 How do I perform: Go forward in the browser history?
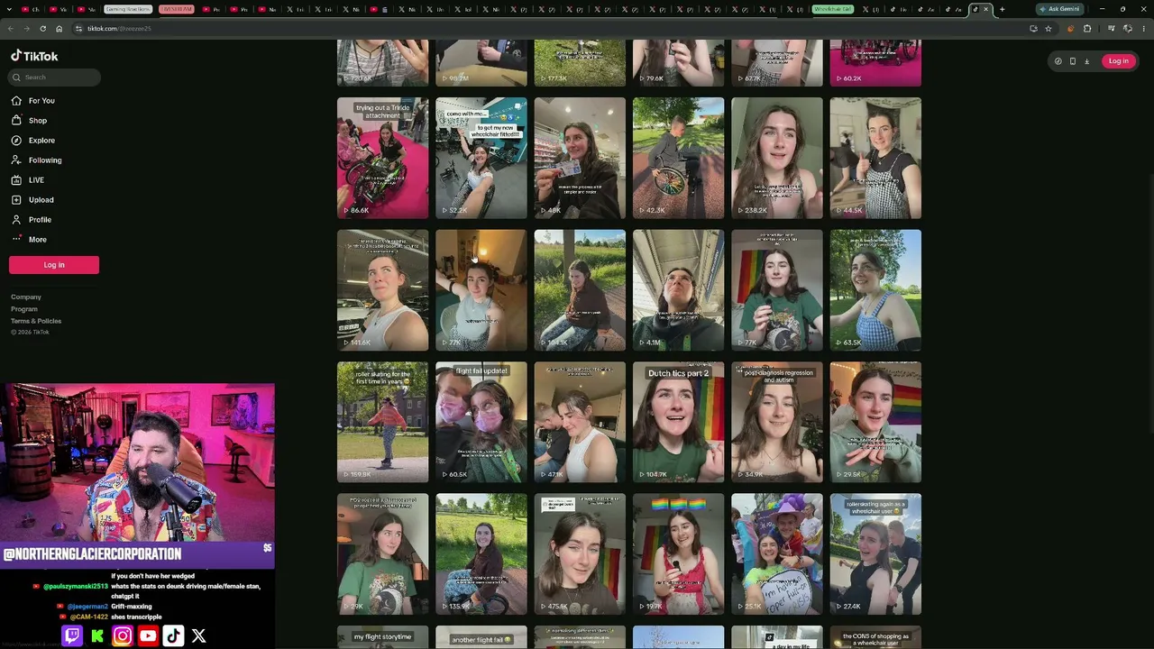pos(26,29)
